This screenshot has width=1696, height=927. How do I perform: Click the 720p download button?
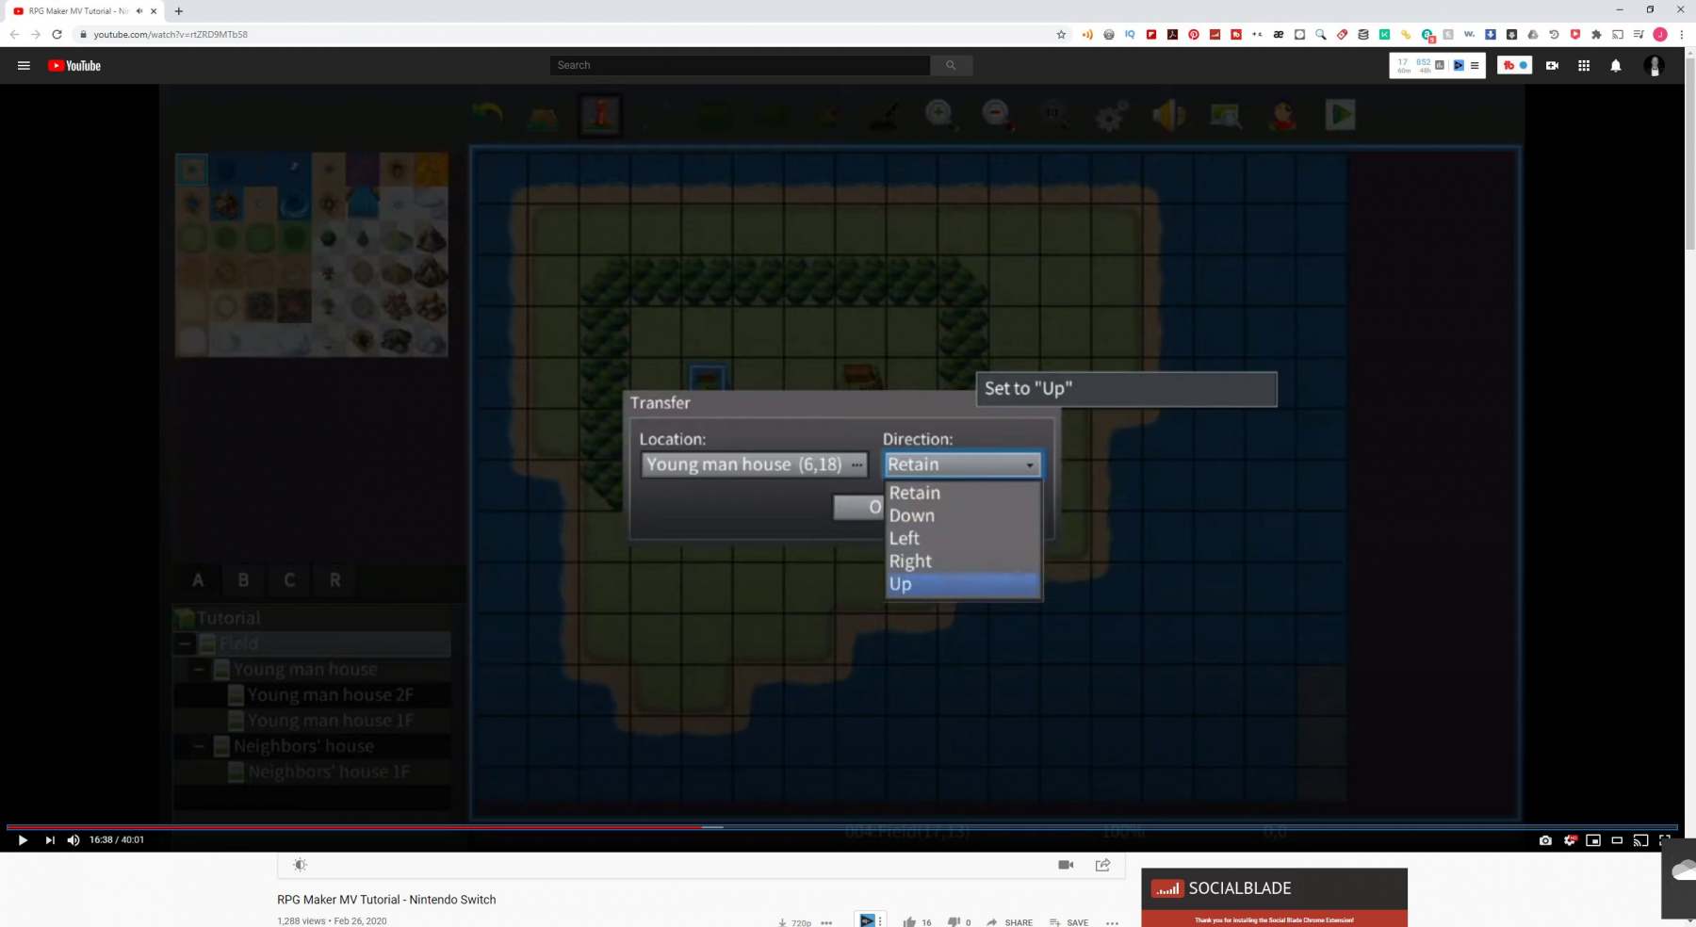click(794, 922)
